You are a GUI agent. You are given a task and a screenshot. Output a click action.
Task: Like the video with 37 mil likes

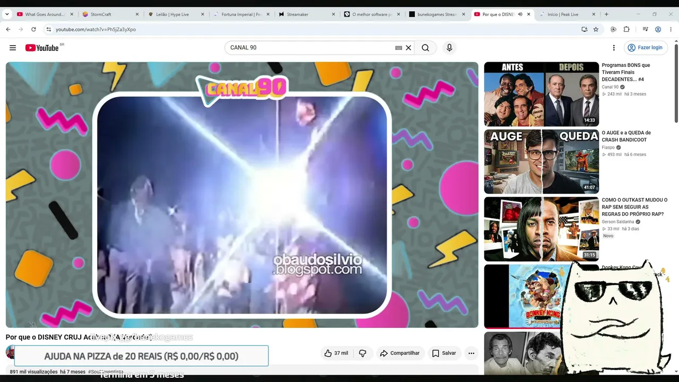[x=336, y=353]
